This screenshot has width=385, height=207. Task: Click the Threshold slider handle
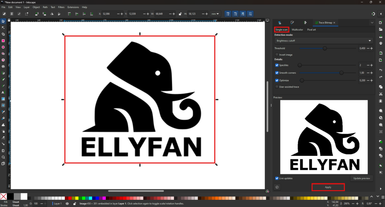coord(325,48)
